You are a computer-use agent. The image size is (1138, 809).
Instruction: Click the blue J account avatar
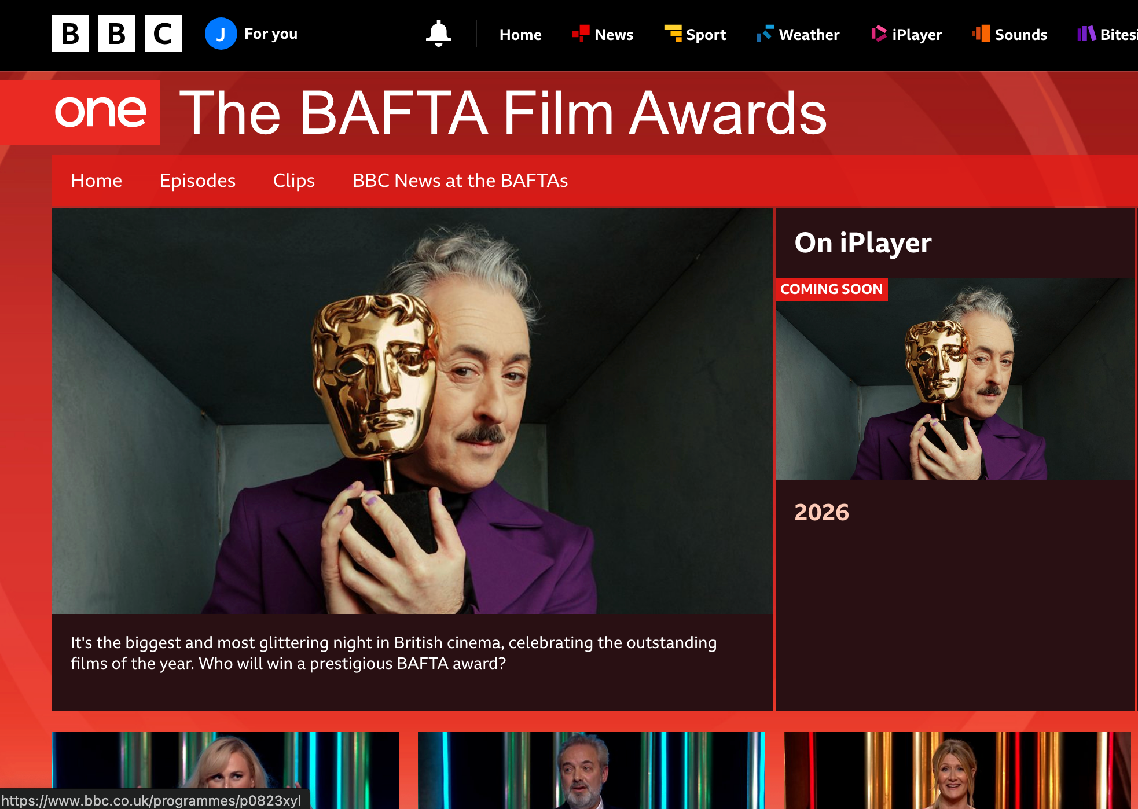click(x=221, y=34)
